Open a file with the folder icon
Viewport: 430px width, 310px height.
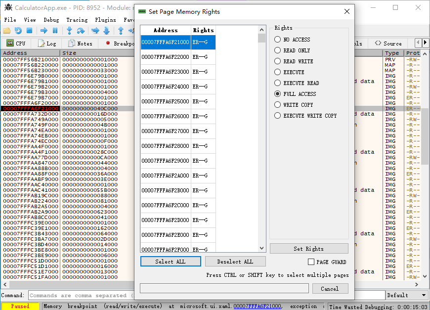tap(6, 31)
